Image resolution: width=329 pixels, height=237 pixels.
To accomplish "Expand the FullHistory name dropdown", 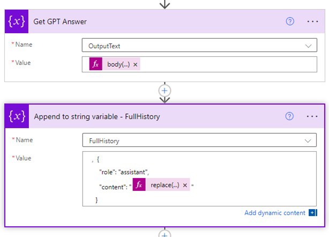I will coord(308,140).
